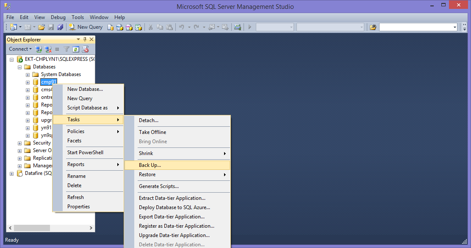Open the View menu
The width and height of the screenshot is (471, 248).
[39, 17]
